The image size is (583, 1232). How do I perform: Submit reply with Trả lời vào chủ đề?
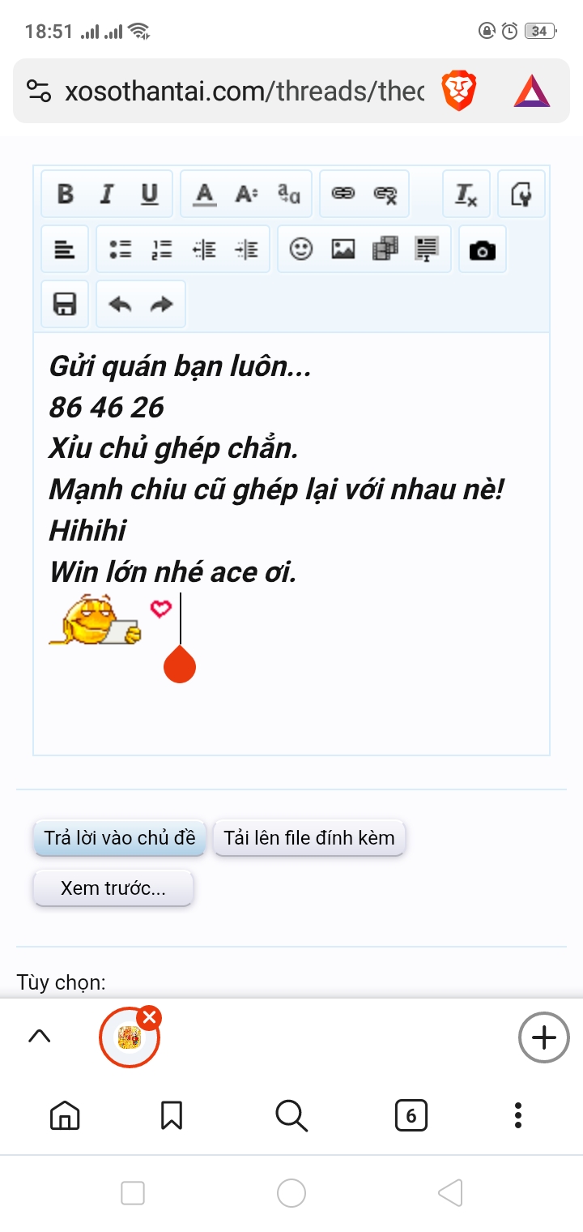120,838
